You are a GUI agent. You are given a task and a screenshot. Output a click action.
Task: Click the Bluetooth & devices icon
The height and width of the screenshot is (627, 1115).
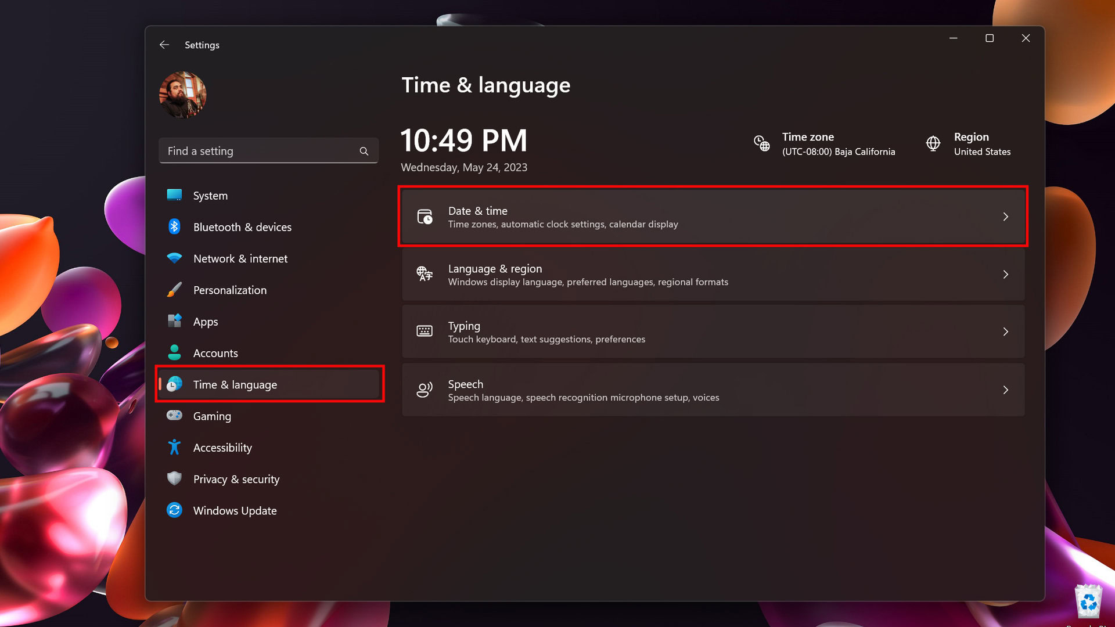pos(174,226)
